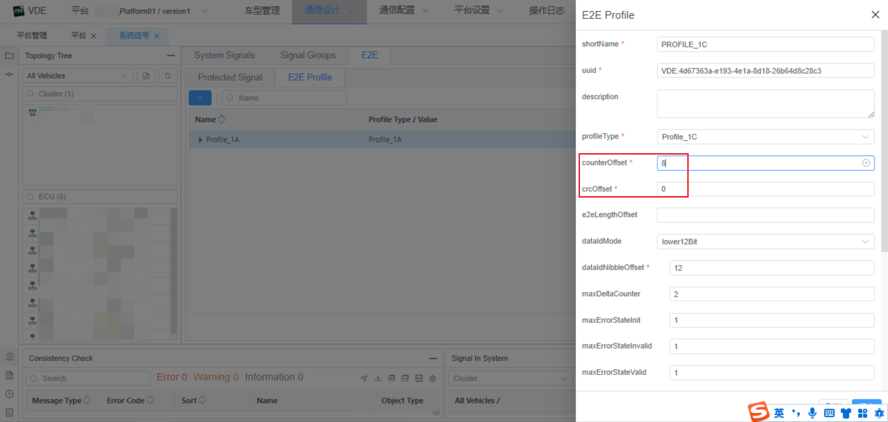
Task: Open the clock history icon in left sidebar
Action: tap(9, 394)
